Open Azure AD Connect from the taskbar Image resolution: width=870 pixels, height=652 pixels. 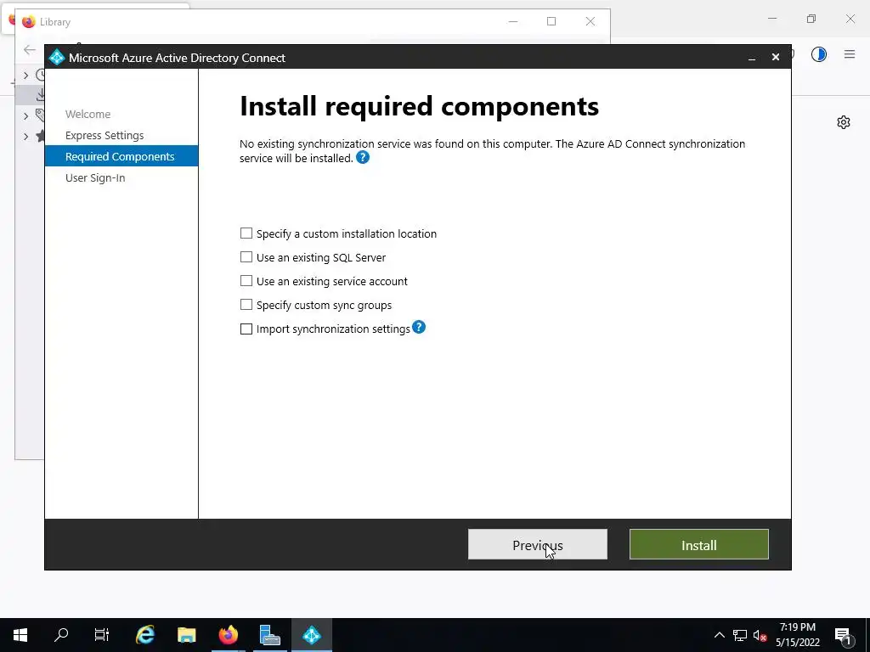click(311, 635)
